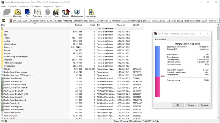Open the Операции menu
220x123 pixels.
point(24,6)
